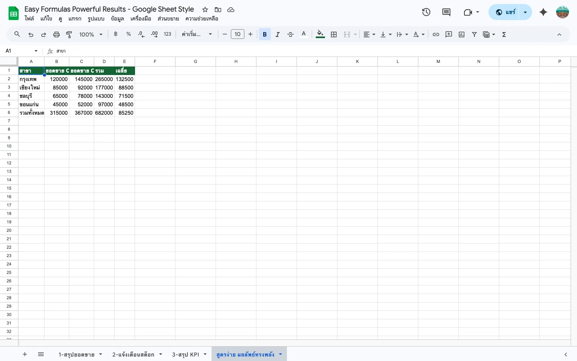Open the แทรก menu

tap(75, 18)
